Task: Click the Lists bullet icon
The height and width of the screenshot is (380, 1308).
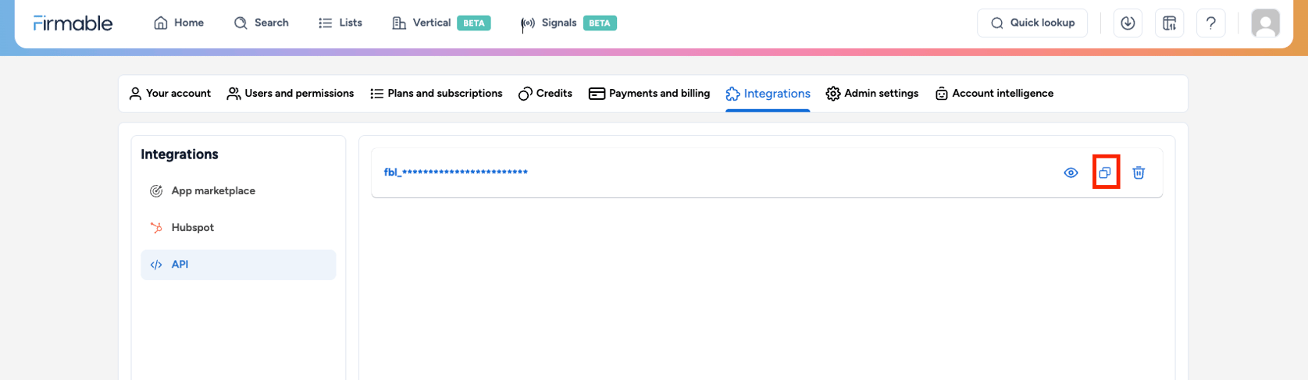Action: coord(326,23)
